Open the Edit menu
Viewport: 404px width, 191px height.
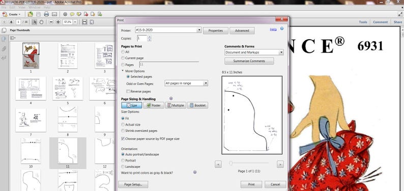point(12,7)
